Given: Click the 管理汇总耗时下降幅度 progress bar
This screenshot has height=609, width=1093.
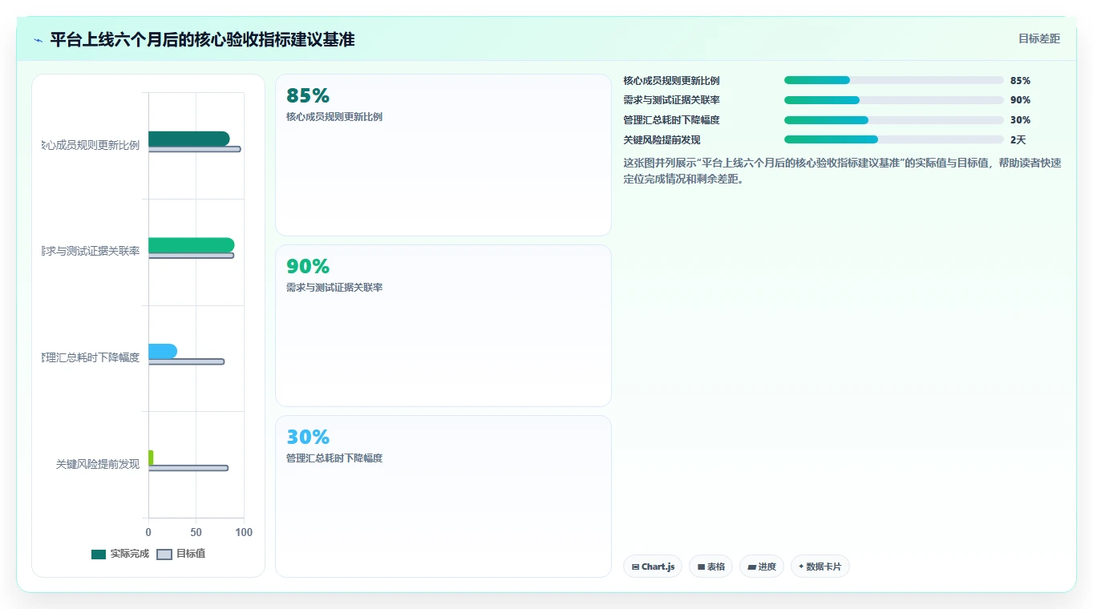Looking at the screenshot, I should pos(894,120).
